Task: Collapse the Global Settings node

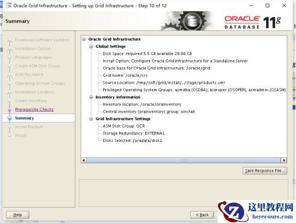Action: click(91, 46)
